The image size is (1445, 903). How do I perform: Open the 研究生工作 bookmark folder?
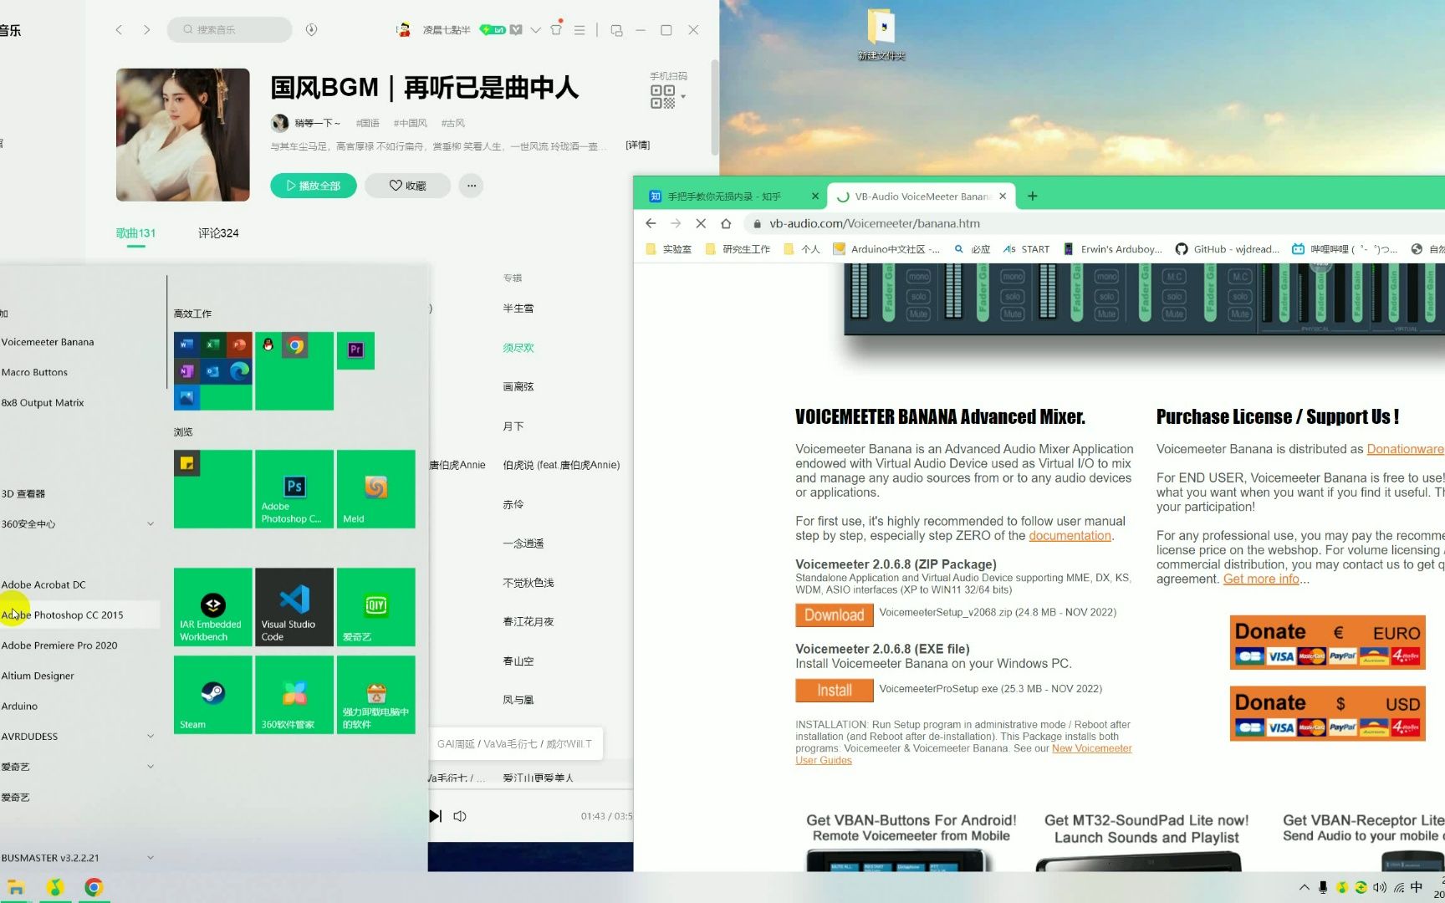click(738, 249)
